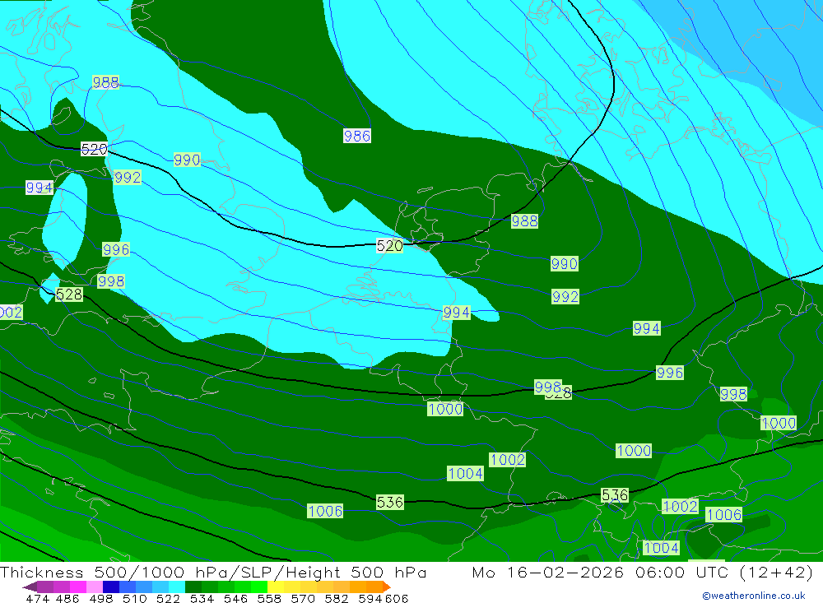This screenshot has width=823, height=603.
Task: Select the darkest green legend swatch
Action: (193, 587)
